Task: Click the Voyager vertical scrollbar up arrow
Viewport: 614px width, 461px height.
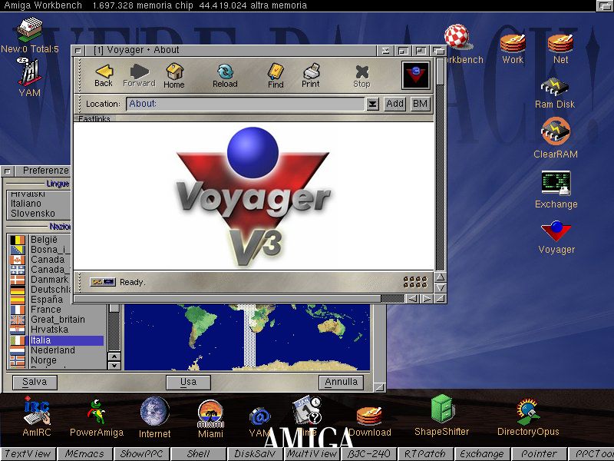Action: click(x=440, y=277)
